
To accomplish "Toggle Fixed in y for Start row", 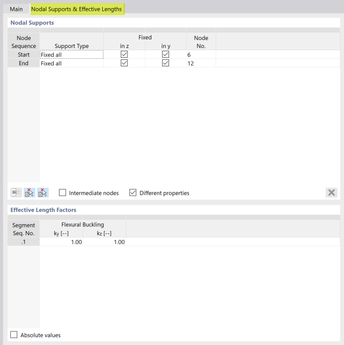I will pos(165,54).
